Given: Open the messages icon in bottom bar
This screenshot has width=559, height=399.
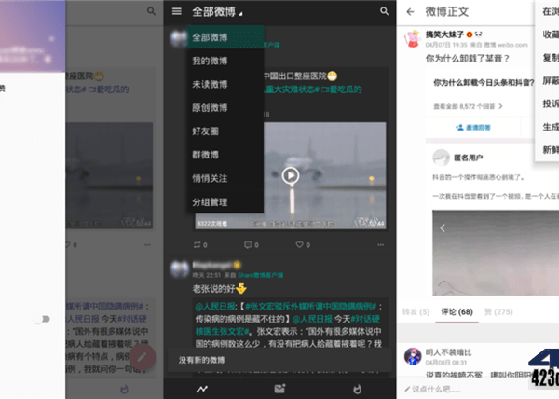Looking at the screenshot, I should (x=279, y=388).
